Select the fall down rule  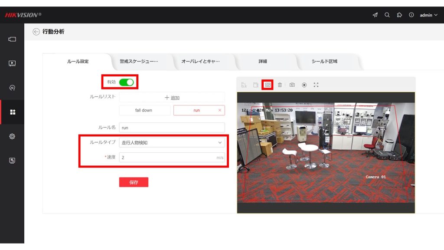click(144, 110)
